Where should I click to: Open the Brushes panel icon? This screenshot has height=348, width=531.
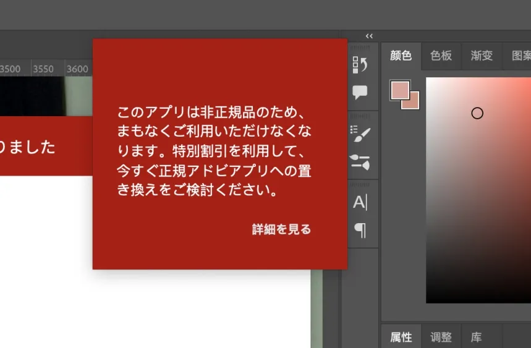(x=360, y=162)
